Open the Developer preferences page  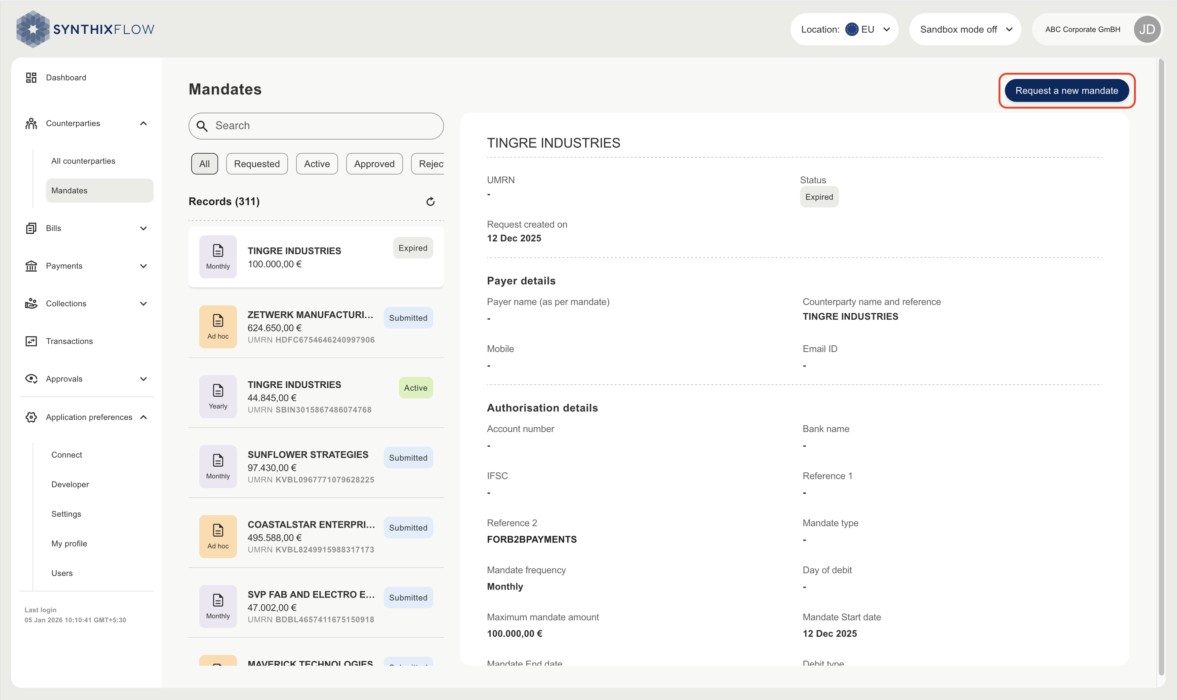[x=70, y=484]
